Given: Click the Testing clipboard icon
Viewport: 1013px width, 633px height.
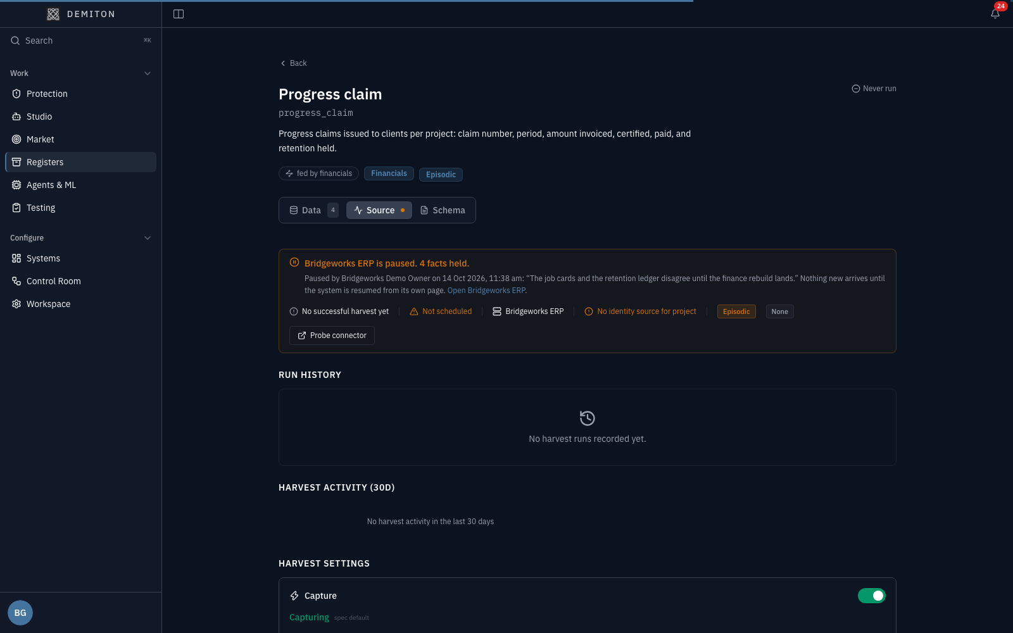Looking at the screenshot, I should 16,208.
